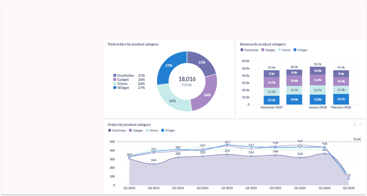
Task: Click the January 2026 axis label
Action: [318, 107]
